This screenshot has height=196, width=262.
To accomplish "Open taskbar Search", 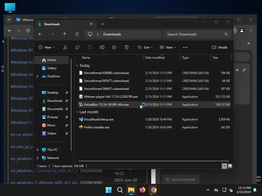I will point(120,190).
